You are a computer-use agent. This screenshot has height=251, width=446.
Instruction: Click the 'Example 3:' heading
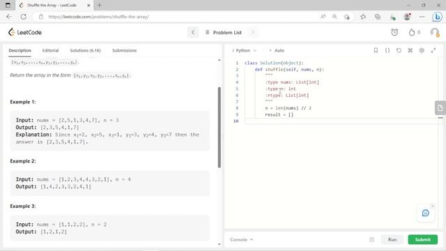[23, 206]
